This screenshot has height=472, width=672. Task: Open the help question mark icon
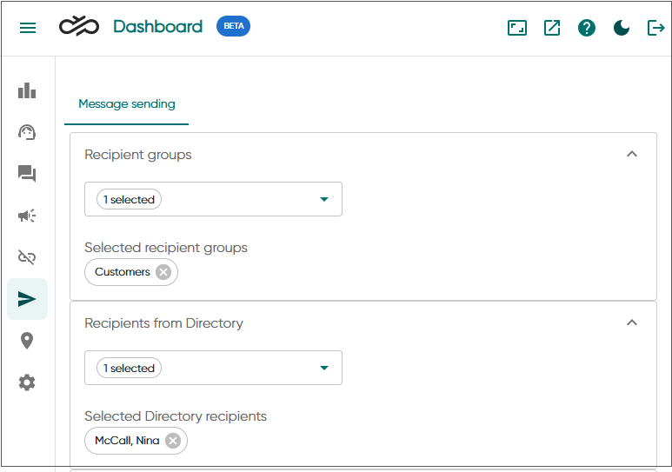pyautogui.click(x=587, y=28)
